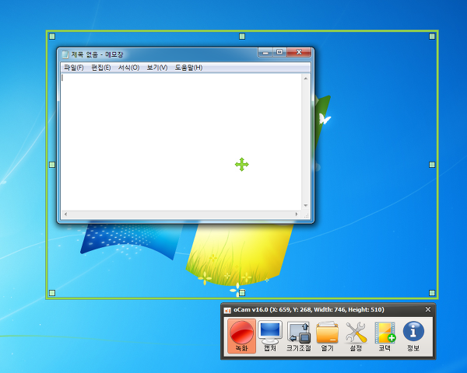Click Notepad horizontal scrollbar left arrow
467x373 pixels.
(x=65, y=214)
